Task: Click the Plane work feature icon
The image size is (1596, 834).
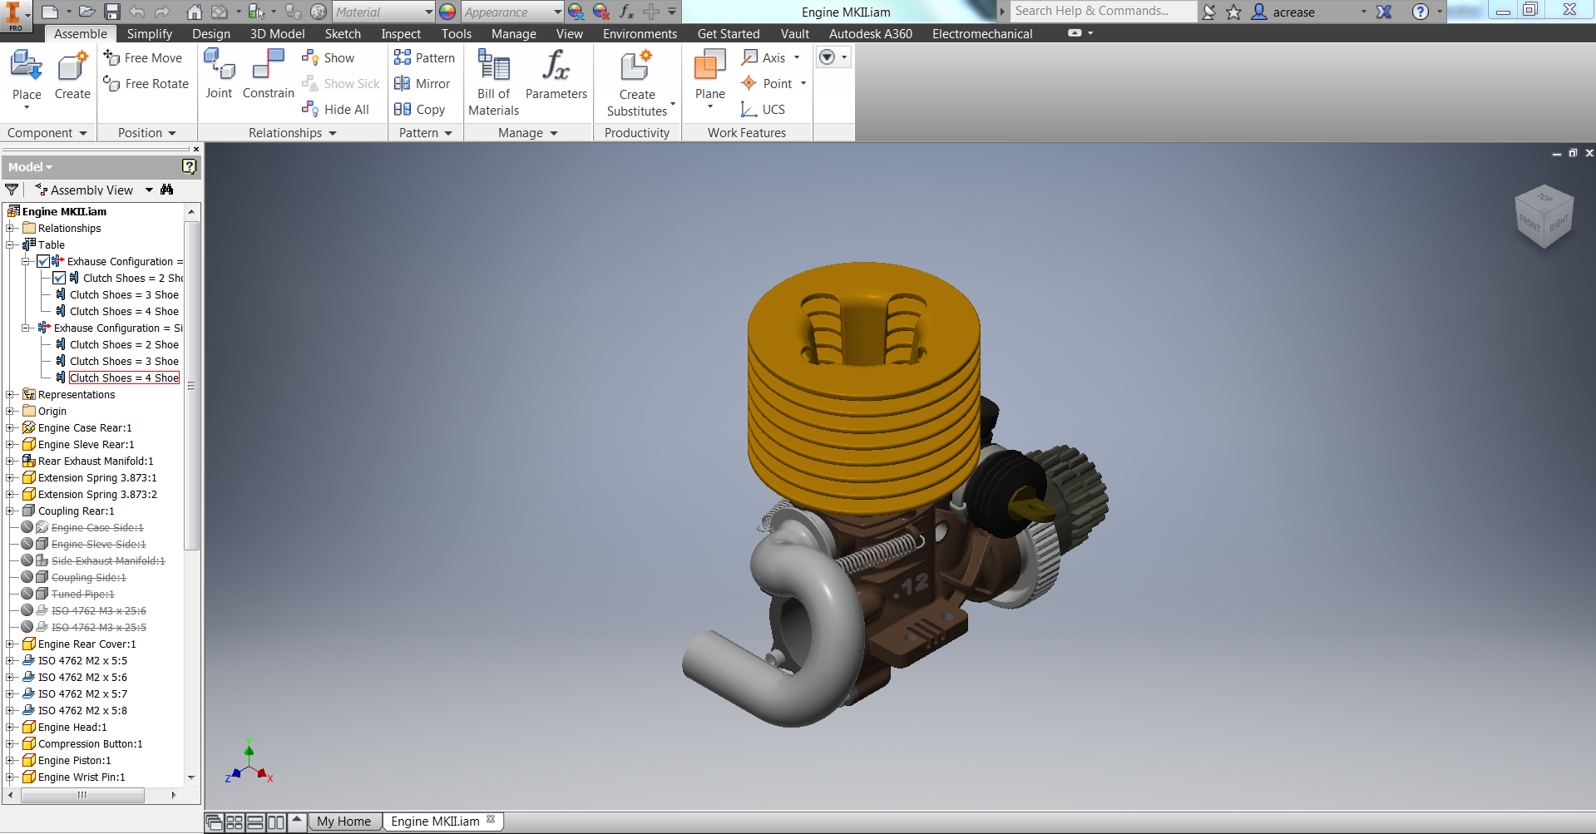Action: [709, 68]
